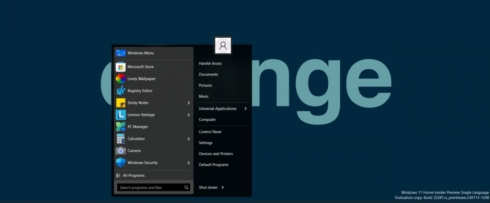The image size is (490, 203).
Task: Click the Sticky Notes icon
Action: tap(121, 103)
